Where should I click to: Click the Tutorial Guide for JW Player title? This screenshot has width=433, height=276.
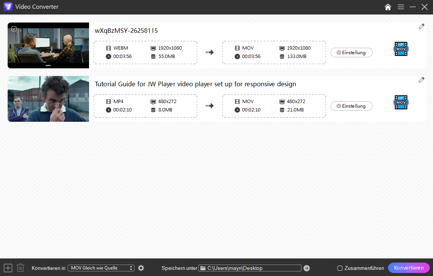(196, 84)
